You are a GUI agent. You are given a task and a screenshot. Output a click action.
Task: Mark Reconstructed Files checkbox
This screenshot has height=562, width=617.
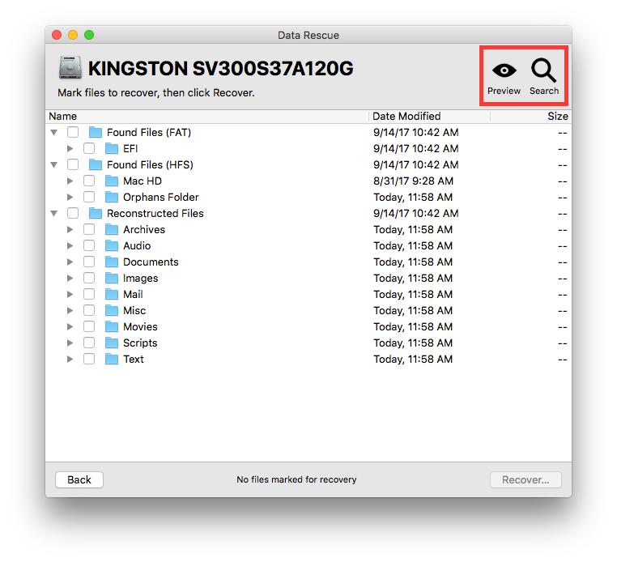pyautogui.click(x=73, y=213)
